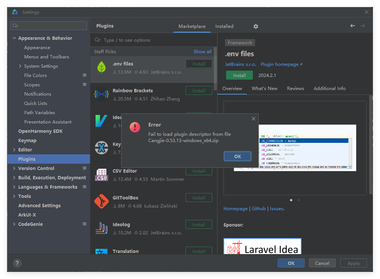The width and height of the screenshot is (380, 279).
Task: Click the Laravel Idea sponsor banner
Action: (263, 246)
